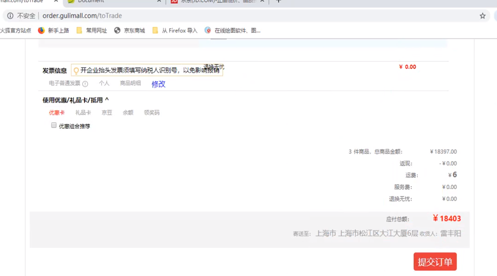
Task: Select the 优惠卡 tab
Action: point(57,113)
